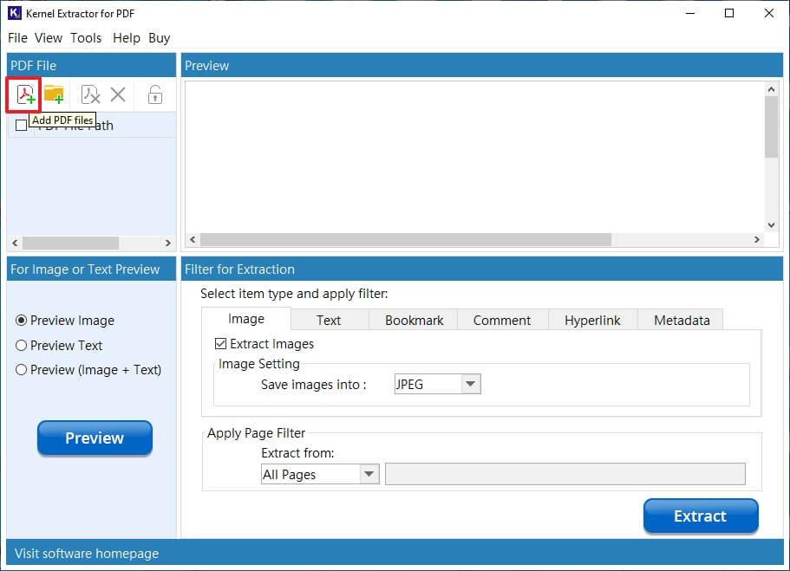Click the page range input field

click(565, 474)
